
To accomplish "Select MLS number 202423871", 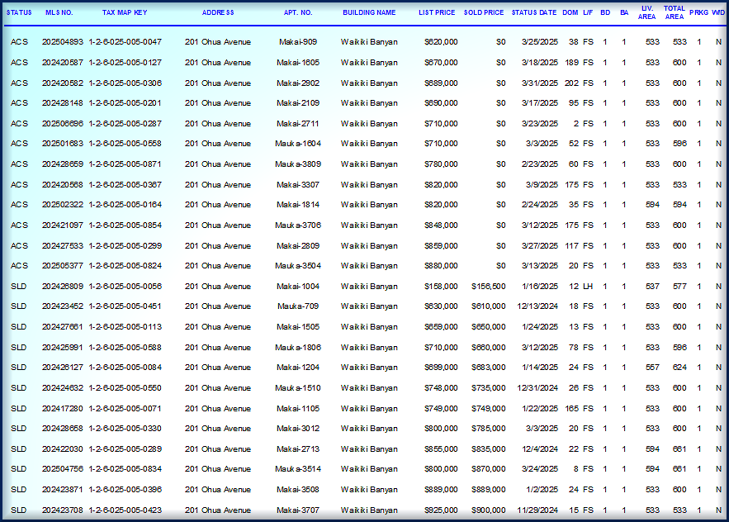I will 62,490.
